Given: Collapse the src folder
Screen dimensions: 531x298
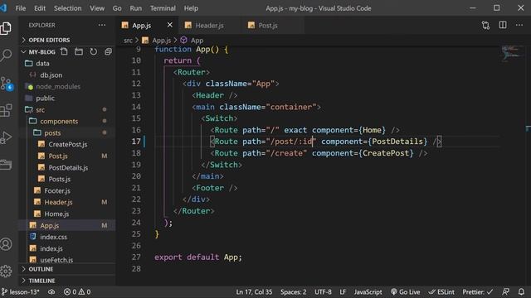Looking at the screenshot, I should pyautogui.click(x=41, y=110).
